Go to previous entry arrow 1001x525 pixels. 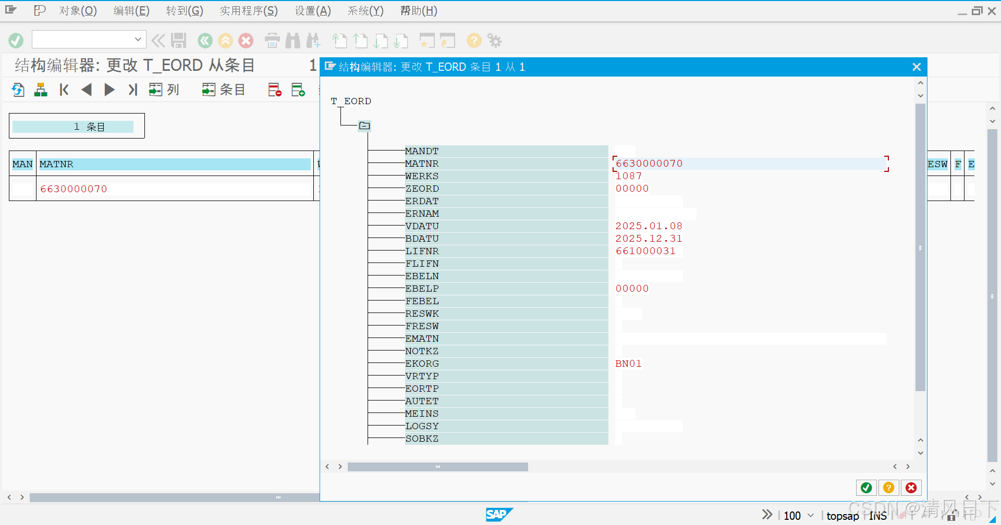point(87,90)
